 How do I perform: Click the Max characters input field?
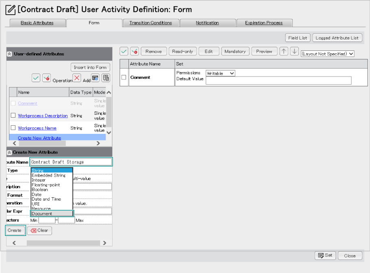tap(66, 221)
